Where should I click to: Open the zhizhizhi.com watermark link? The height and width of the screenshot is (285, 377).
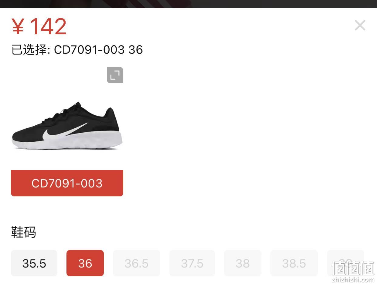(353, 280)
